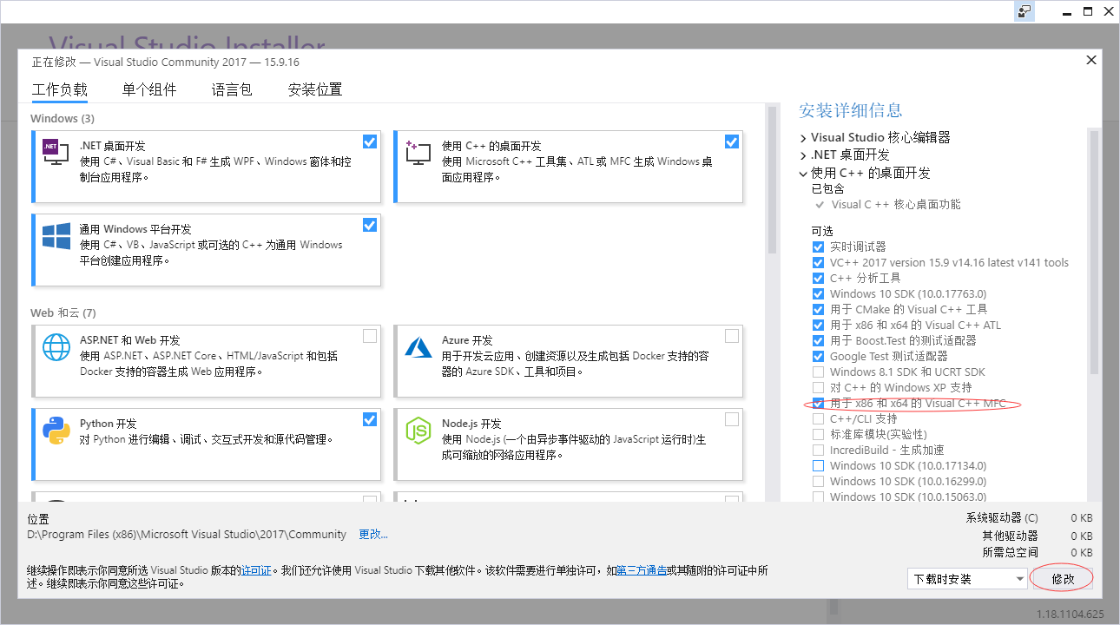
Task: Toggle the Visual C++ ATL checkbox
Action: 818,326
